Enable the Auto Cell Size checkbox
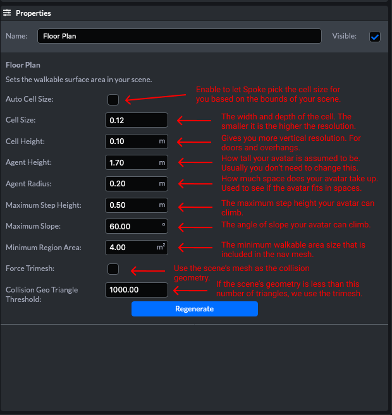This screenshot has width=392, height=415. 113,99
